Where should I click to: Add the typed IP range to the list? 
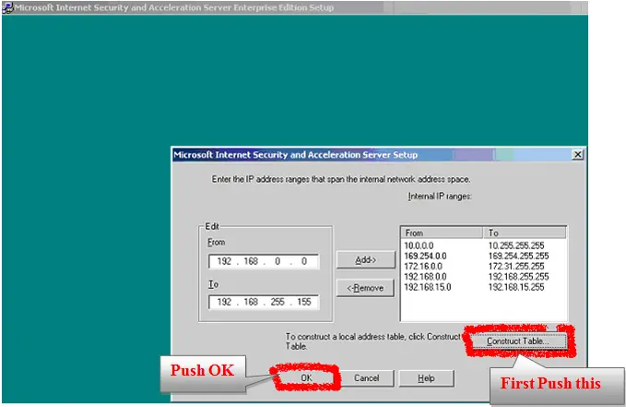(366, 260)
